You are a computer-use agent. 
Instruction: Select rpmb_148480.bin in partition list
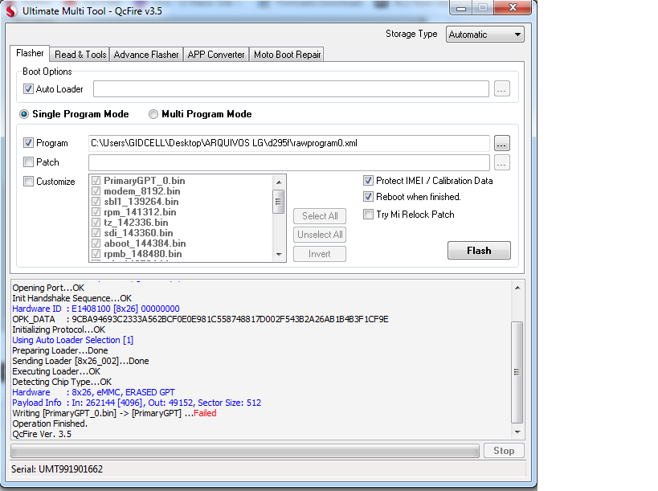(x=143, y=254)
